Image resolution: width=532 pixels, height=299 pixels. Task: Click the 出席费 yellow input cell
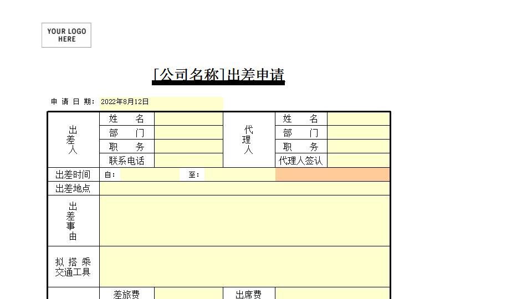pos(332,293)
